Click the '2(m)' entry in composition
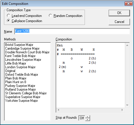134x125 pixels. (62, 67)
